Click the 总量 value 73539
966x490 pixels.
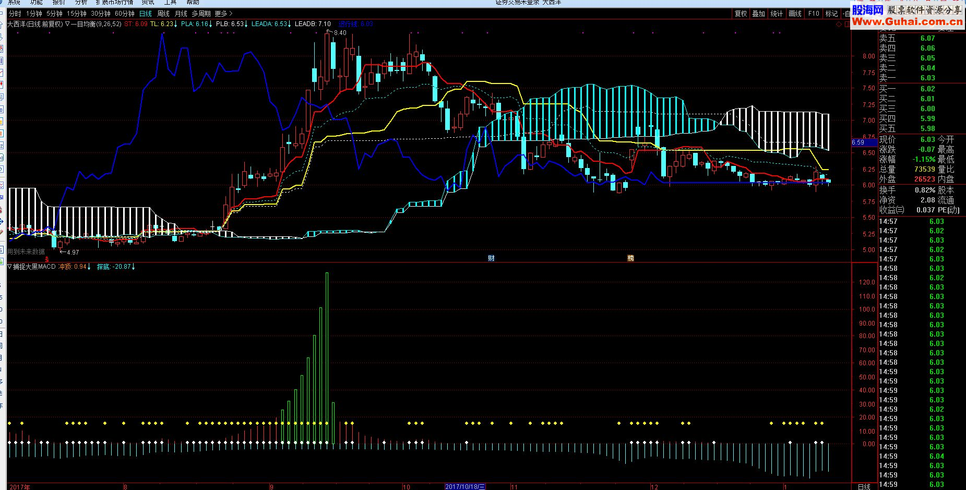[924, 169]
